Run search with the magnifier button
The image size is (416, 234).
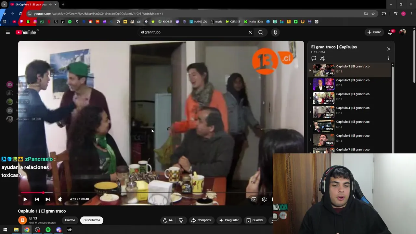[261, 32]
